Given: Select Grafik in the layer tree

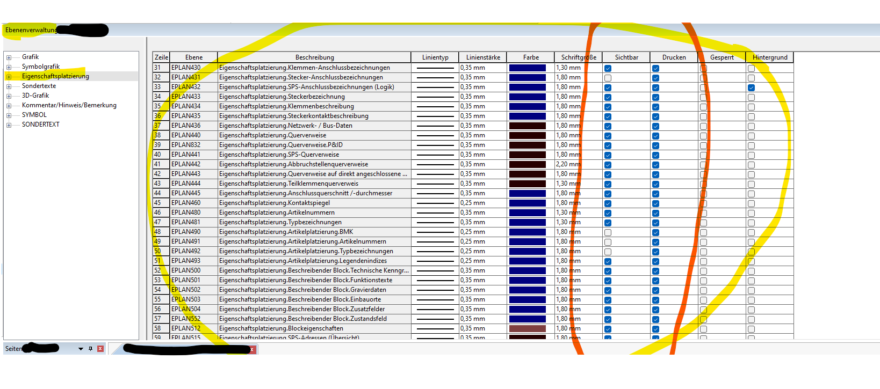Looking at the screenshot, I should (x=30, y=57).
